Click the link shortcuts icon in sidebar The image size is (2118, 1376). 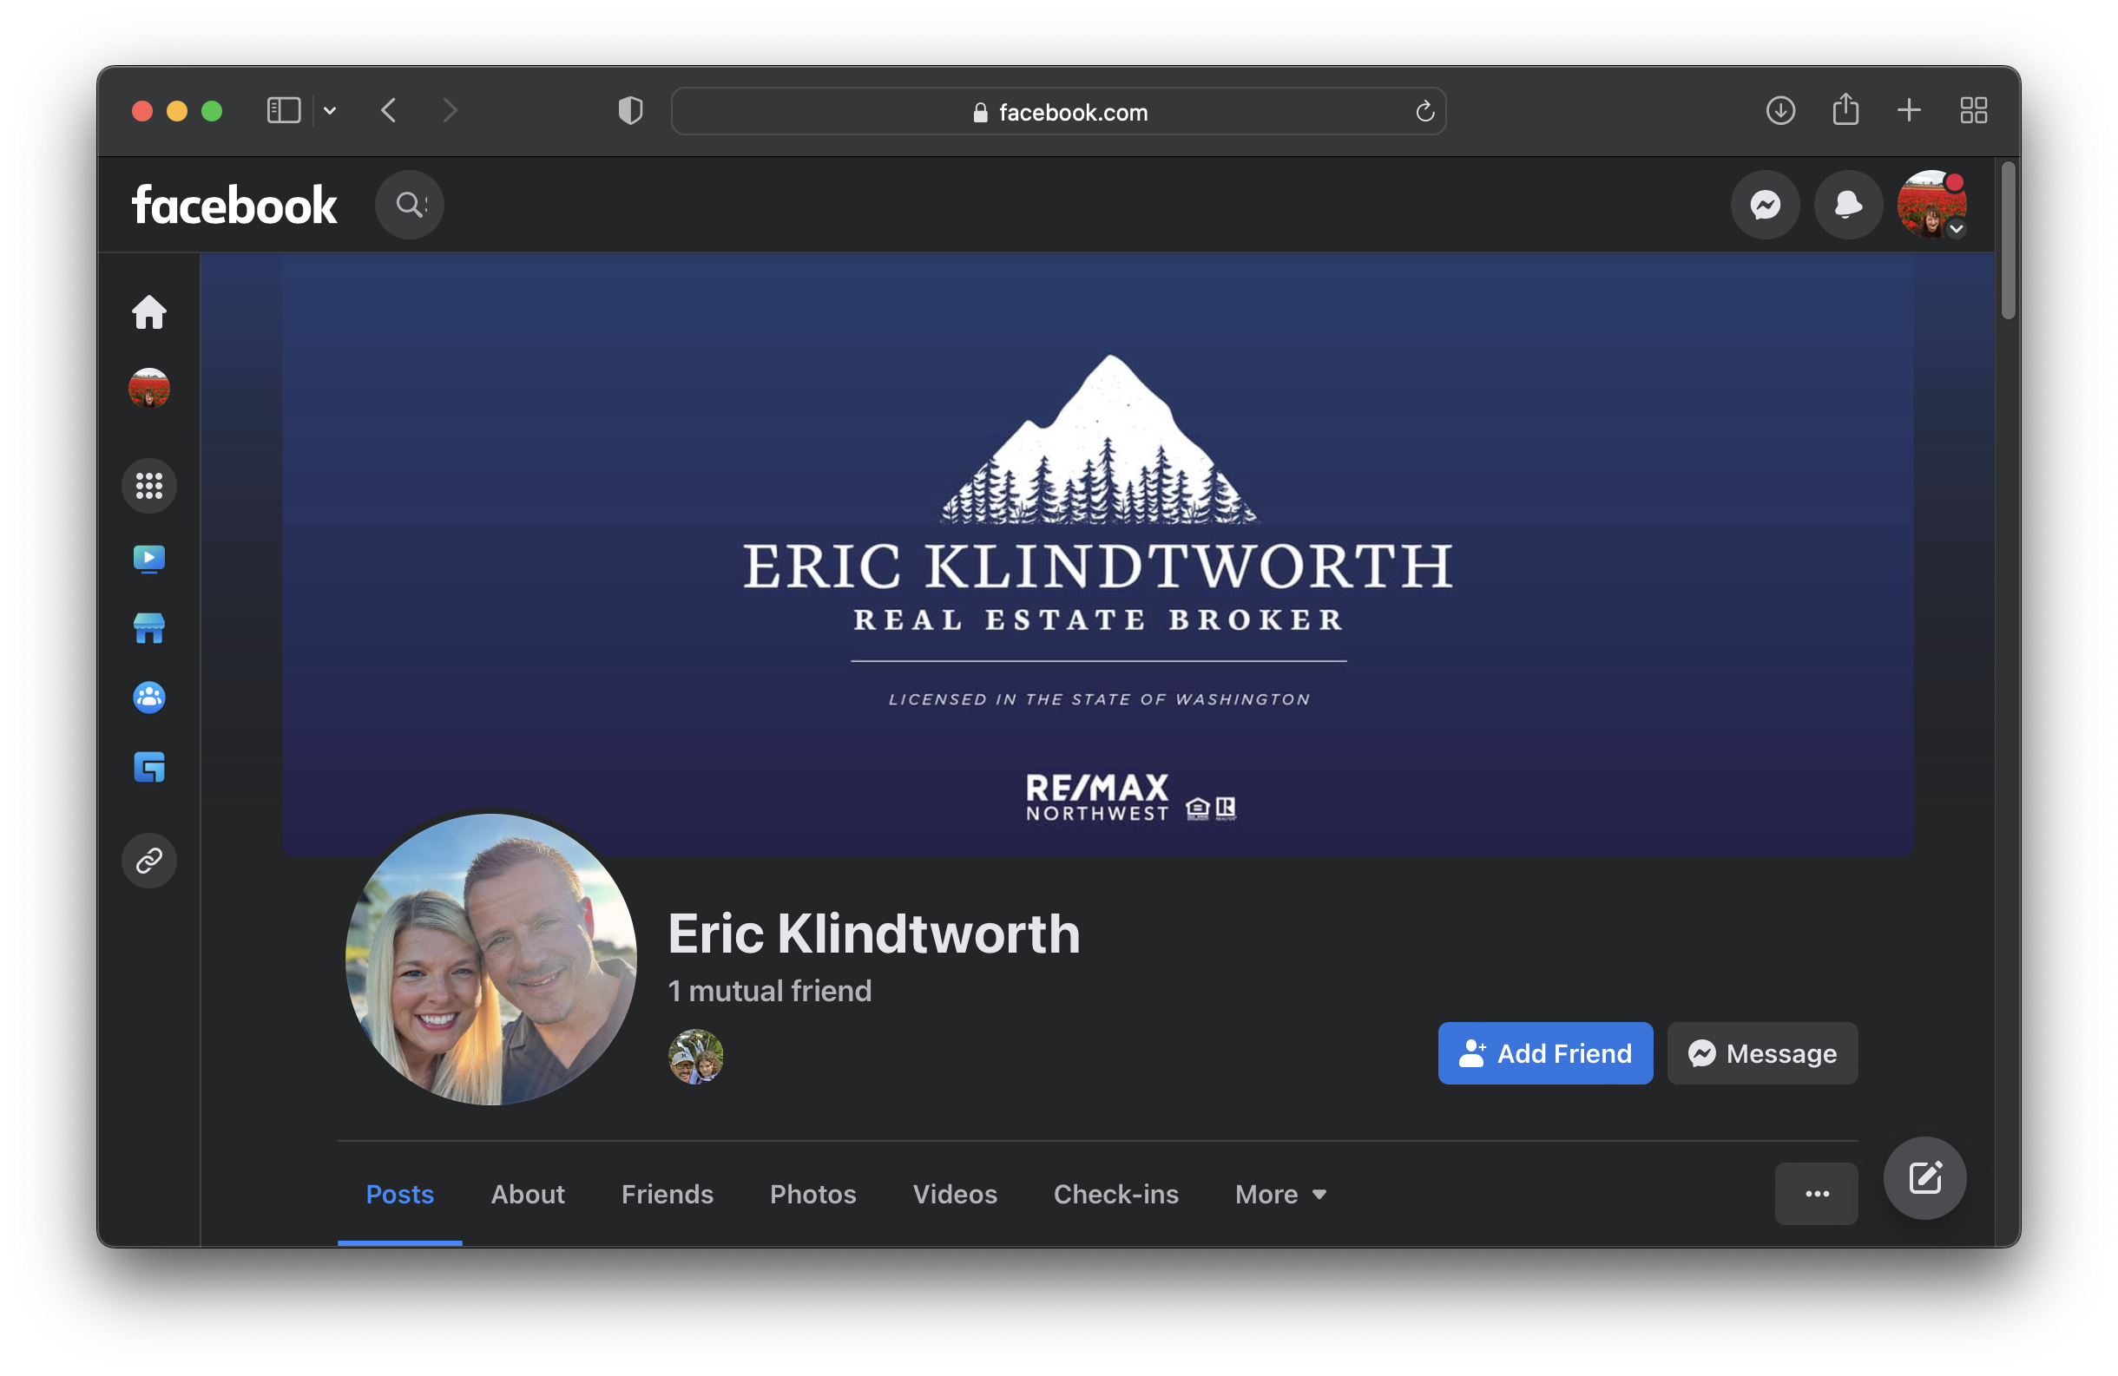click(149, 861)
